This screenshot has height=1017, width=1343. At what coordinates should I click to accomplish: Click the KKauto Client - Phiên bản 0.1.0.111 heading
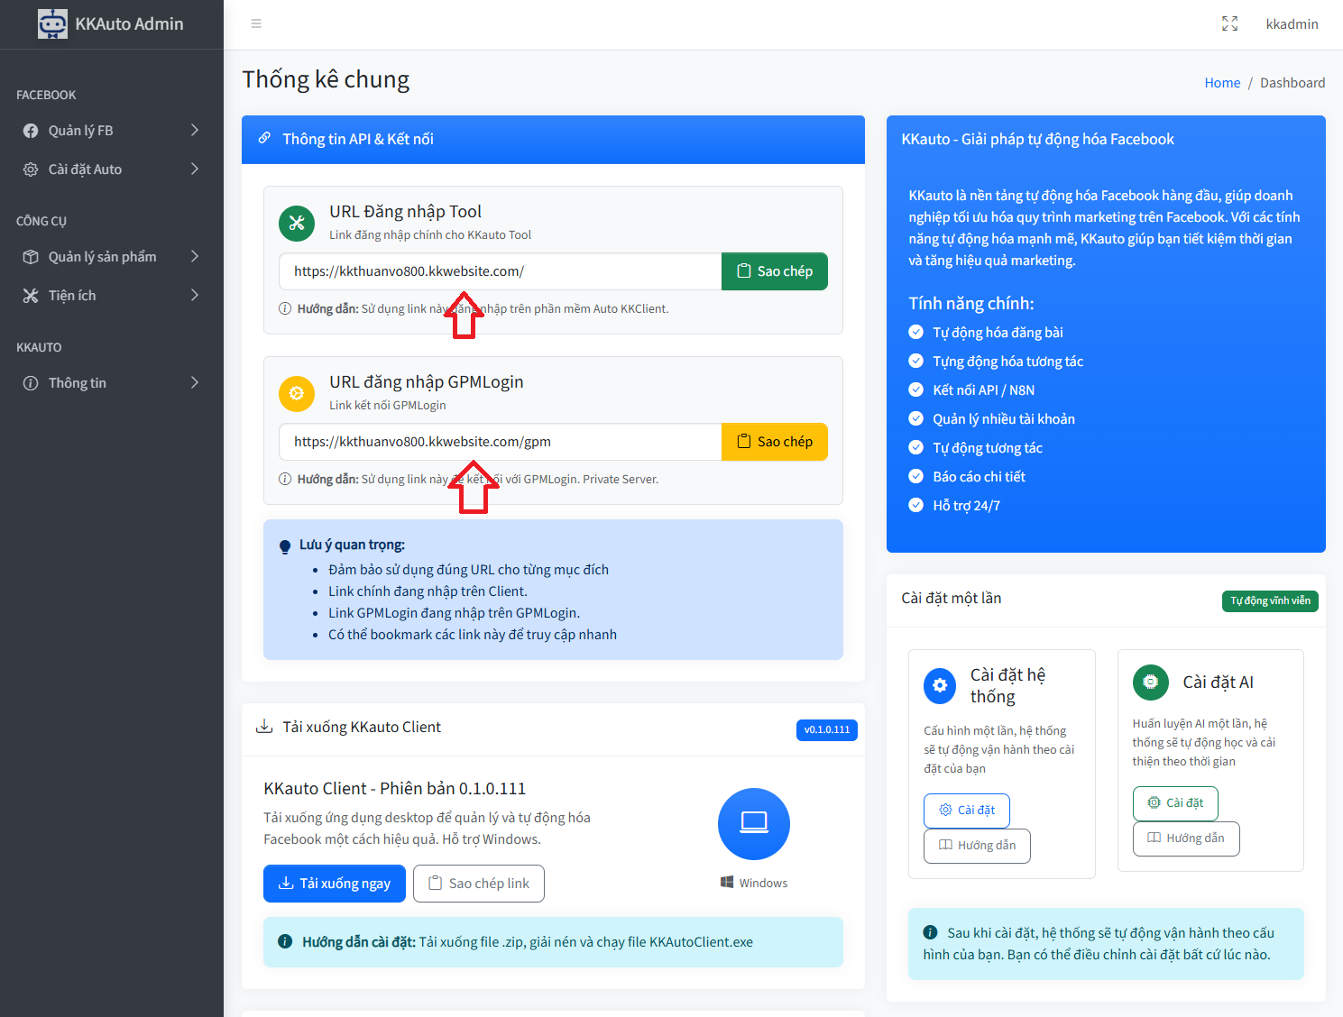click(395, 789)
